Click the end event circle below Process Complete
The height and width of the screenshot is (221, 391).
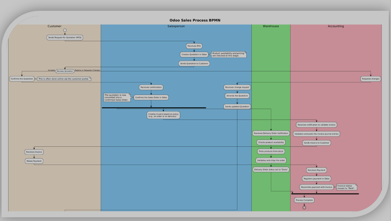[x=304, y=207]
